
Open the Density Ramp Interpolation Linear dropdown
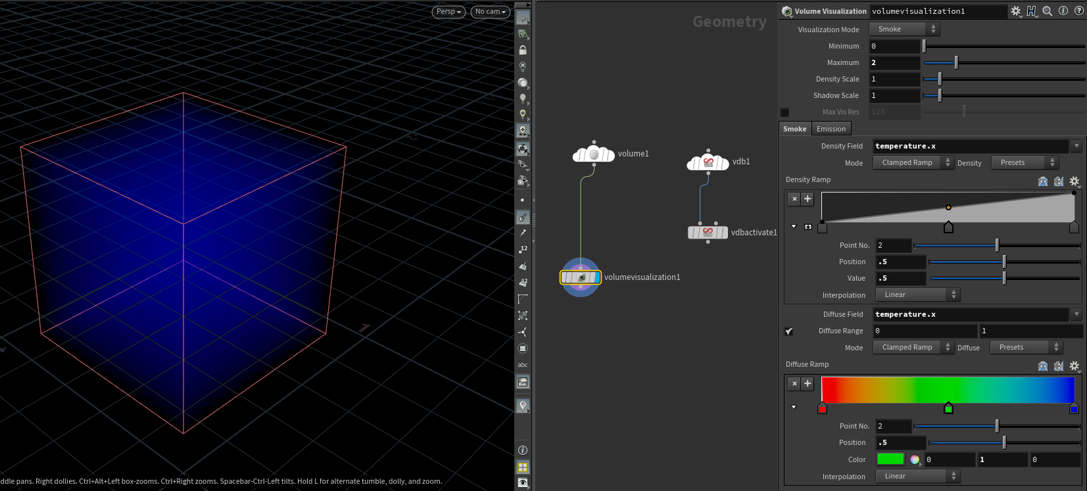coord(918,294)
